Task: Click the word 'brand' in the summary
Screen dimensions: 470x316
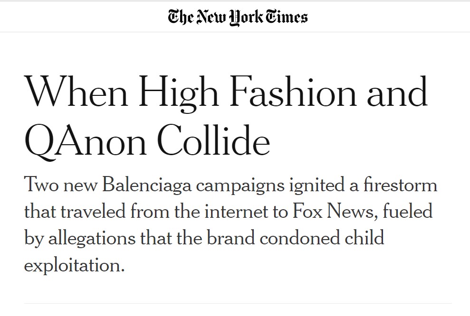Action: (x=231, y=238)
